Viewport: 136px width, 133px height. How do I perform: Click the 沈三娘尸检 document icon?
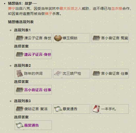(58, 73)
